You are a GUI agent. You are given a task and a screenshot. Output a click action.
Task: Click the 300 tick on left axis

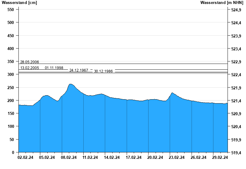[x=11, y=74]
